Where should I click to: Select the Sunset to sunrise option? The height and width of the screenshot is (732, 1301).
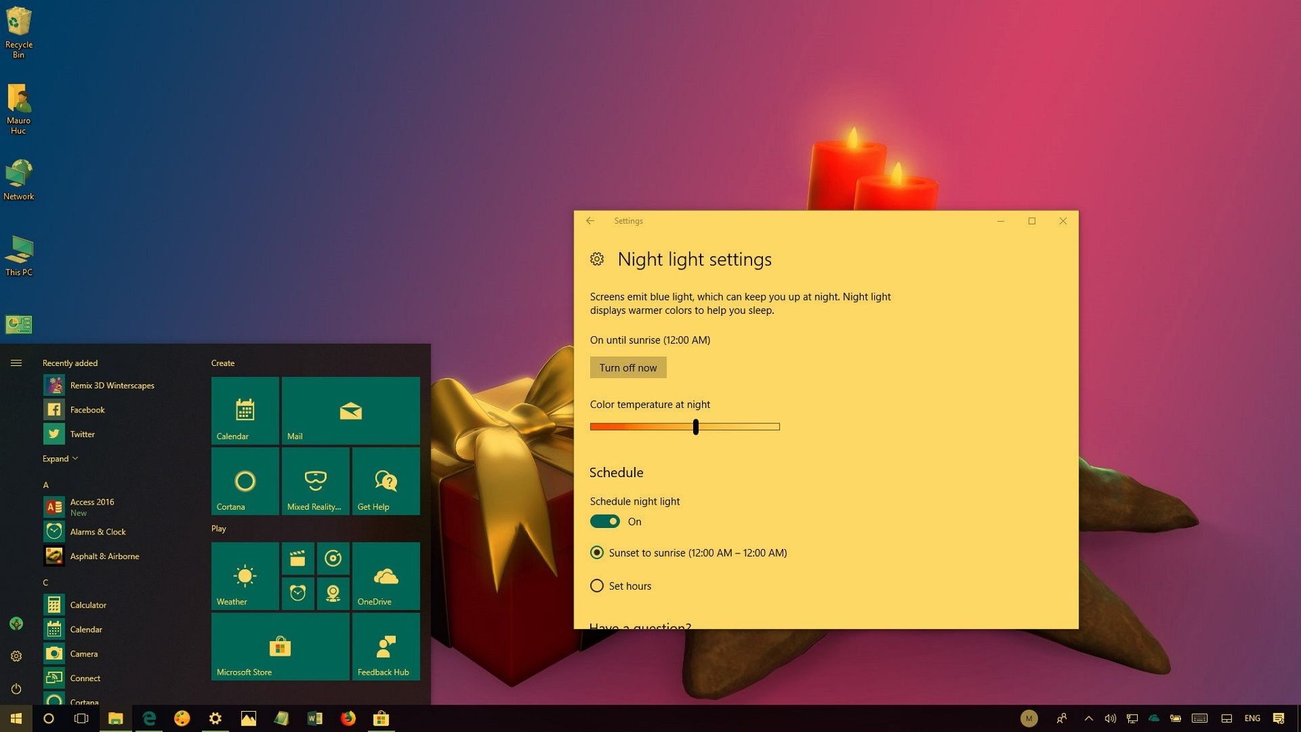[597, 552]
